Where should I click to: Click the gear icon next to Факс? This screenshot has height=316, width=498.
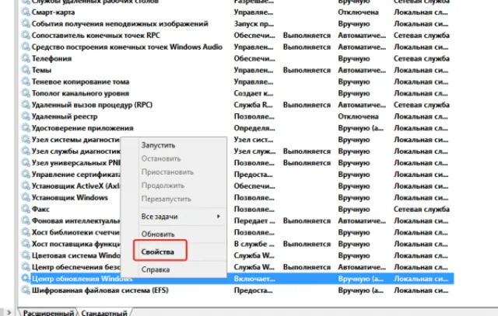(26, 209)
